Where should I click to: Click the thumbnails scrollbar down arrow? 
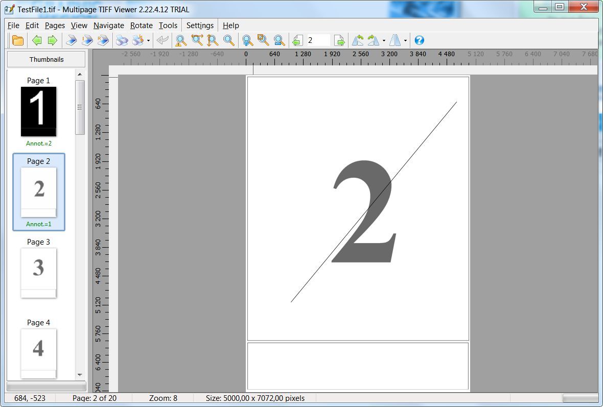coord(80,375)
